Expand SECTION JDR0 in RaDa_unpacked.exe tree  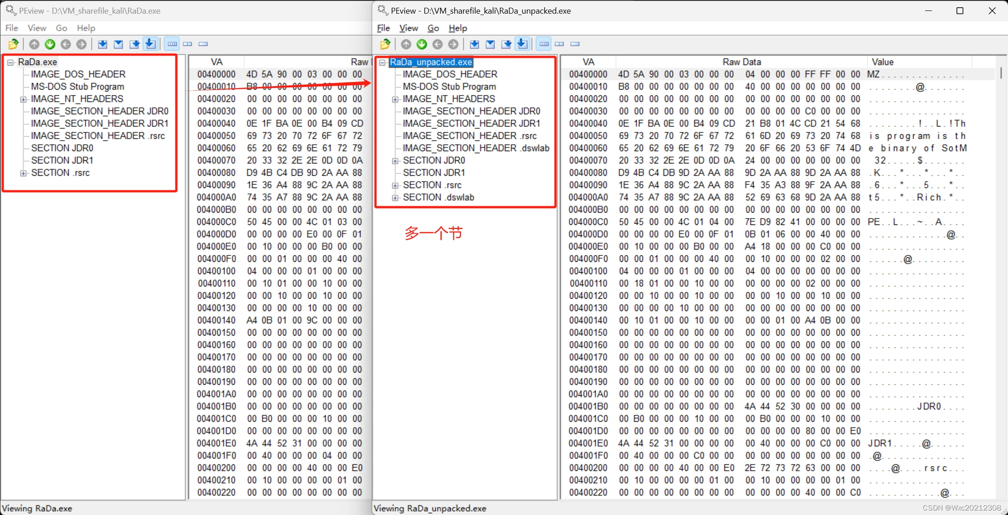pyautogui.click(x=395, y=161)
